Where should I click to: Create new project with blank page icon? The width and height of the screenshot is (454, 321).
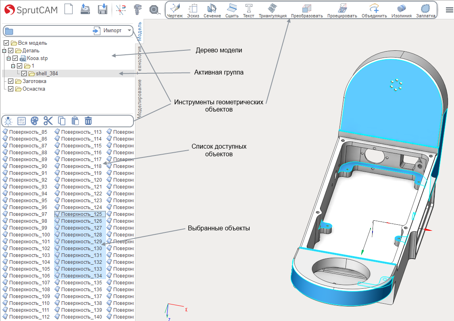pos(69,9)
